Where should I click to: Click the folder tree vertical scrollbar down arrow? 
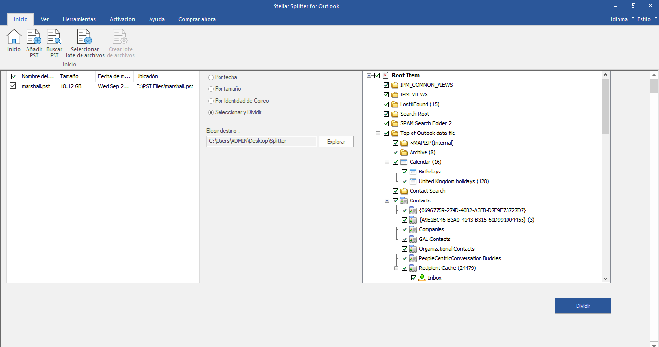tap(606, 279)
